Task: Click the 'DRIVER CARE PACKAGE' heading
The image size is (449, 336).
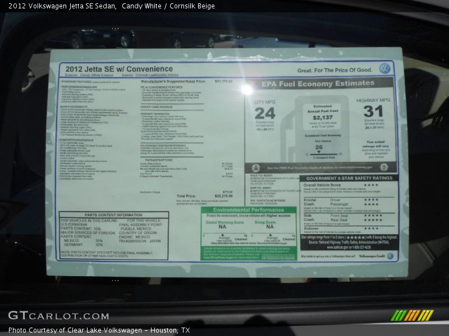Action: pyautogui.click(x=157, y=107)
